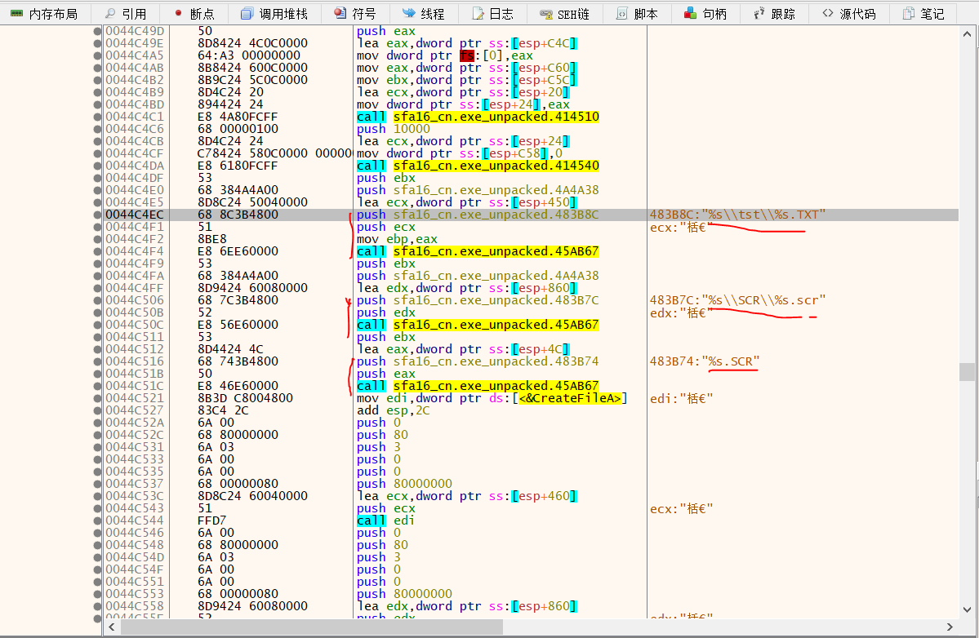Toggle the breakpoint dot at address 0044C4EC
Image resolution: width=979 pixels, height=638 pixels.
pyautogui.click(x=98, y=215)
